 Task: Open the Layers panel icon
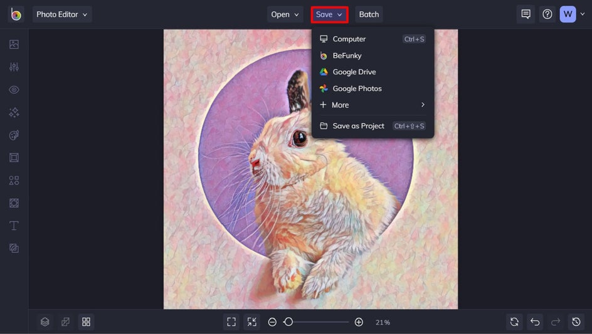45,322
